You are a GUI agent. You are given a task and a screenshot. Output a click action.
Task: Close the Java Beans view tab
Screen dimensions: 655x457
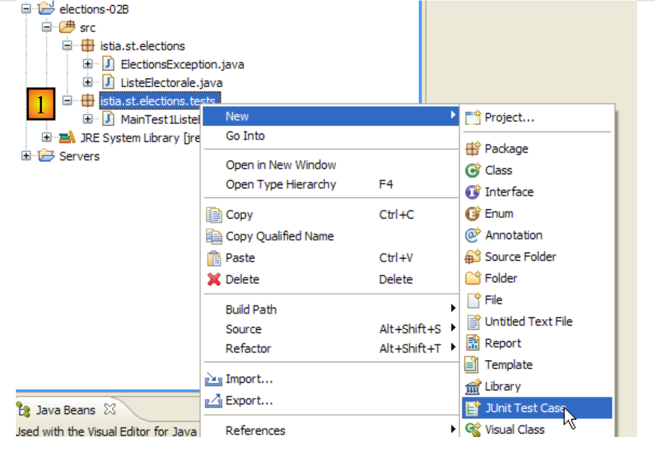tap(110, 409)
